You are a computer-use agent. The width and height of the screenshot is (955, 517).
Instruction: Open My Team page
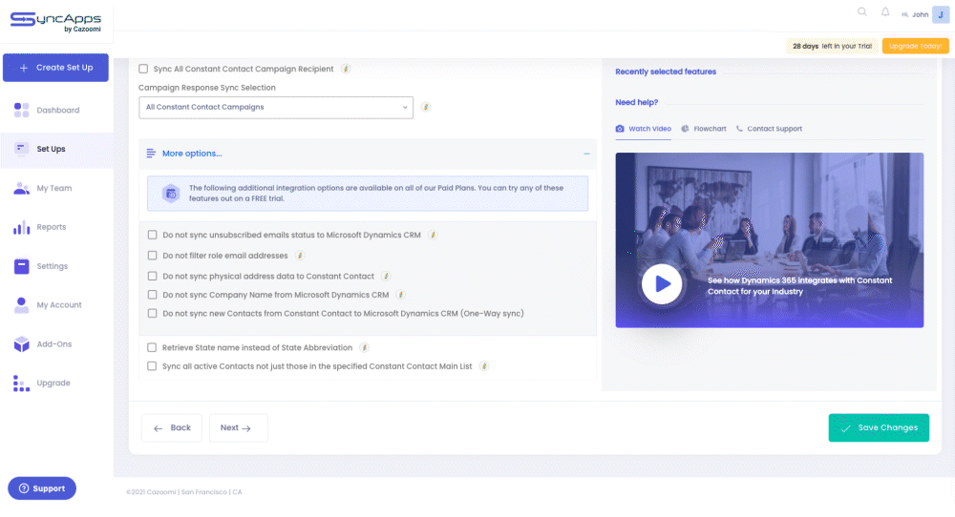coord(54,188)
